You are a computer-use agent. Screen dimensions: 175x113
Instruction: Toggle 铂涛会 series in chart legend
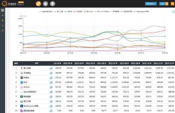[68, 11]
